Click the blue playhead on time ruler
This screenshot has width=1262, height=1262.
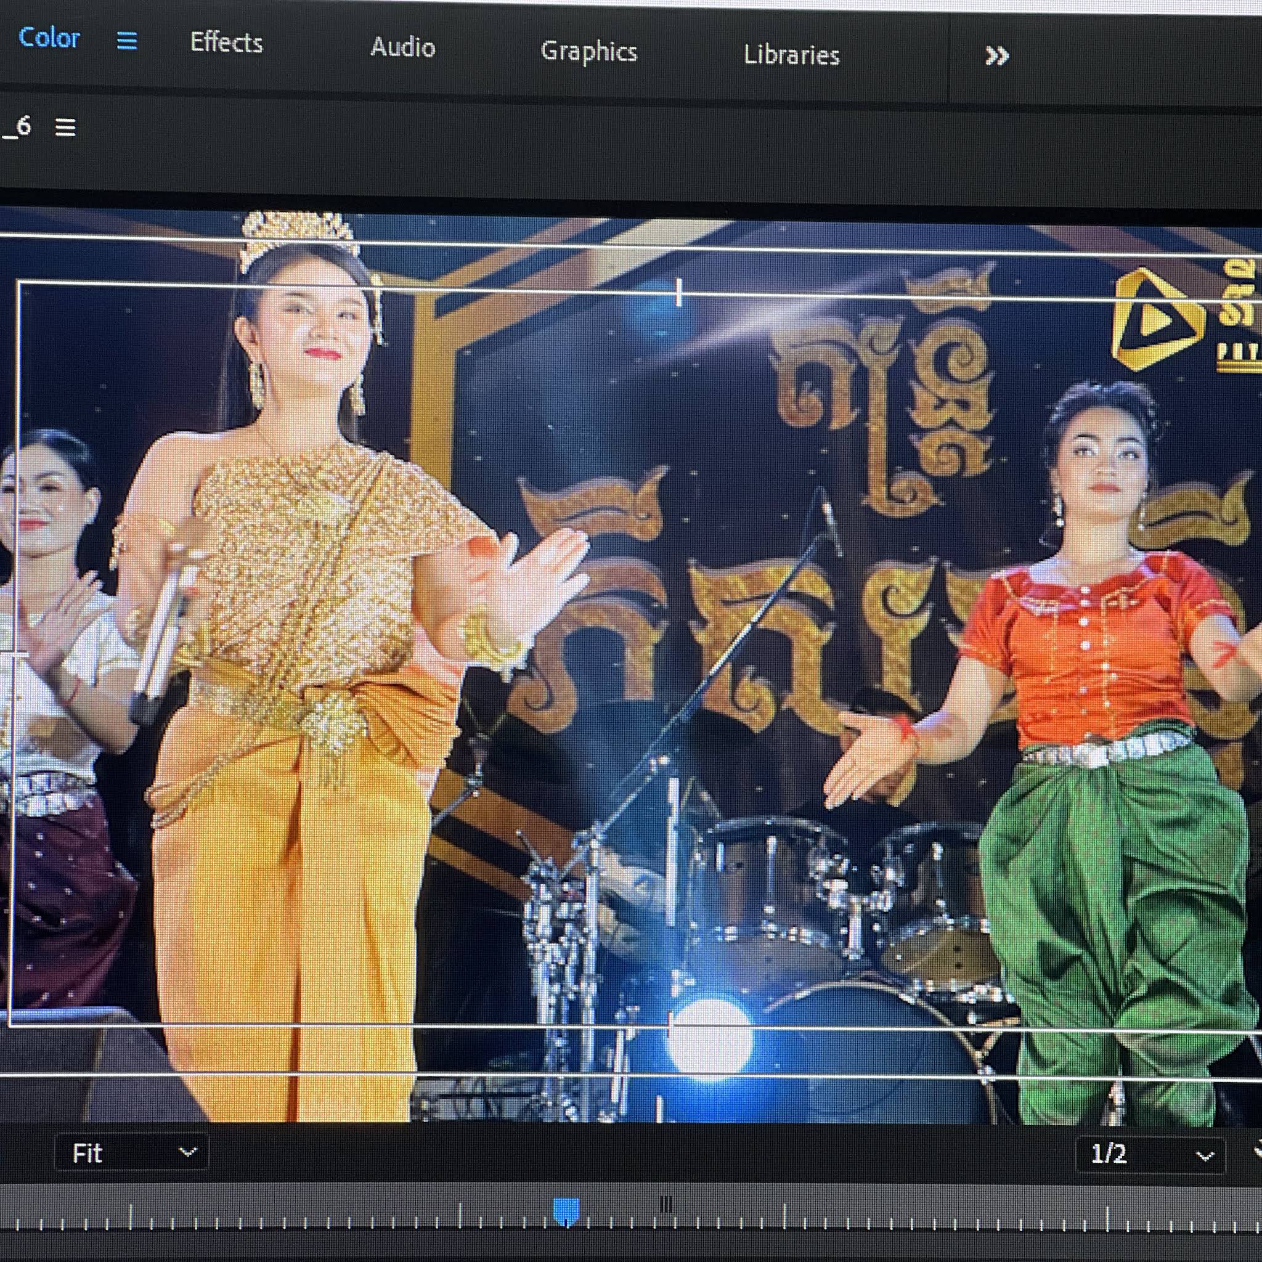click(x=566, y=1211)
